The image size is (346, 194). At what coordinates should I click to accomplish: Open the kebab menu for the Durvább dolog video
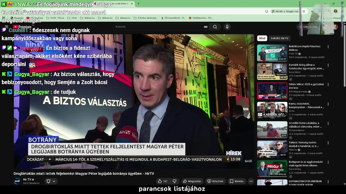pos(328,65)
